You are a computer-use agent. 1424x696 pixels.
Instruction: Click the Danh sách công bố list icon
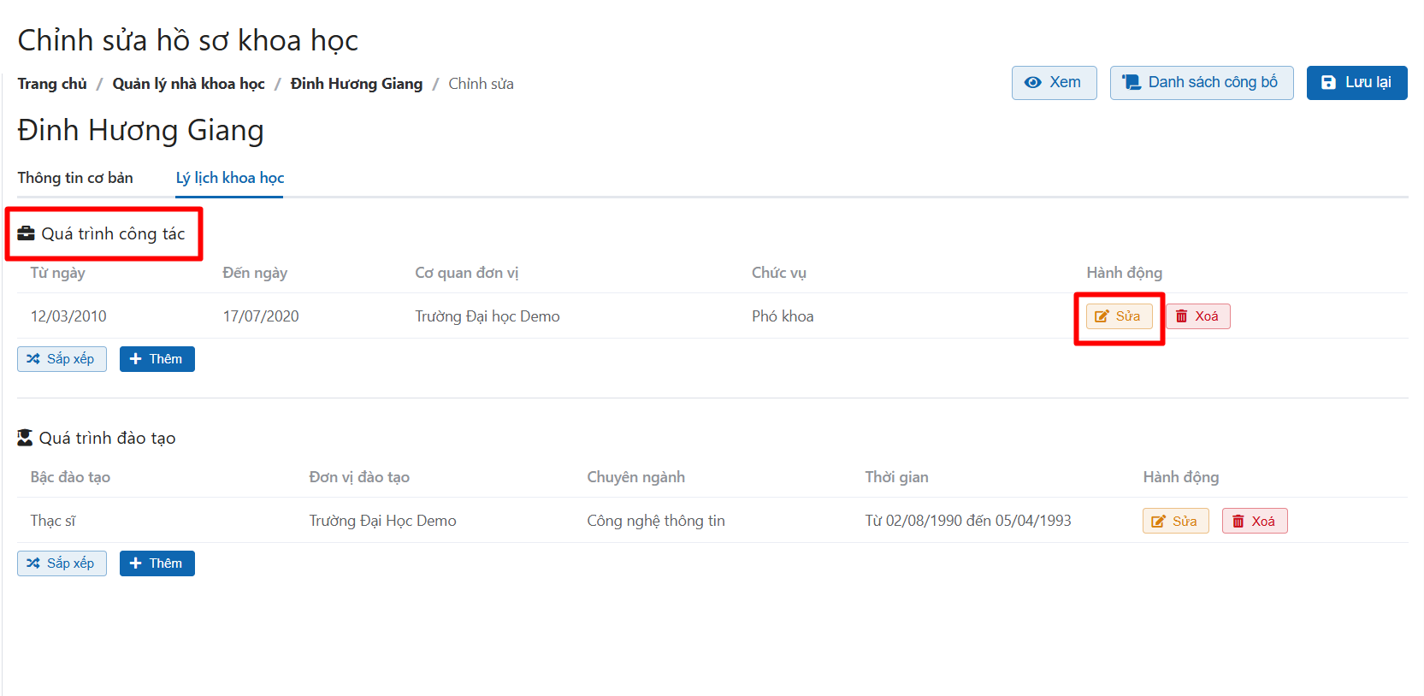(x=1132, y=83)
